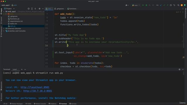Open the Bookmarks sidebar button
The image size is (187, 105).
(x=1, y=86)
